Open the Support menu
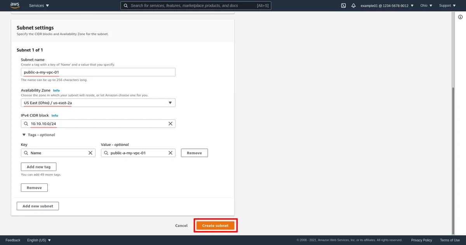 447,6
